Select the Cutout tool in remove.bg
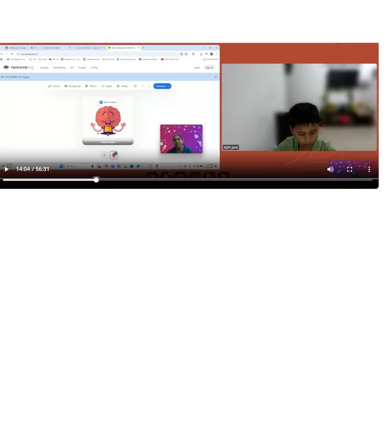Screen dimensions: 386x446 (54, 86)
